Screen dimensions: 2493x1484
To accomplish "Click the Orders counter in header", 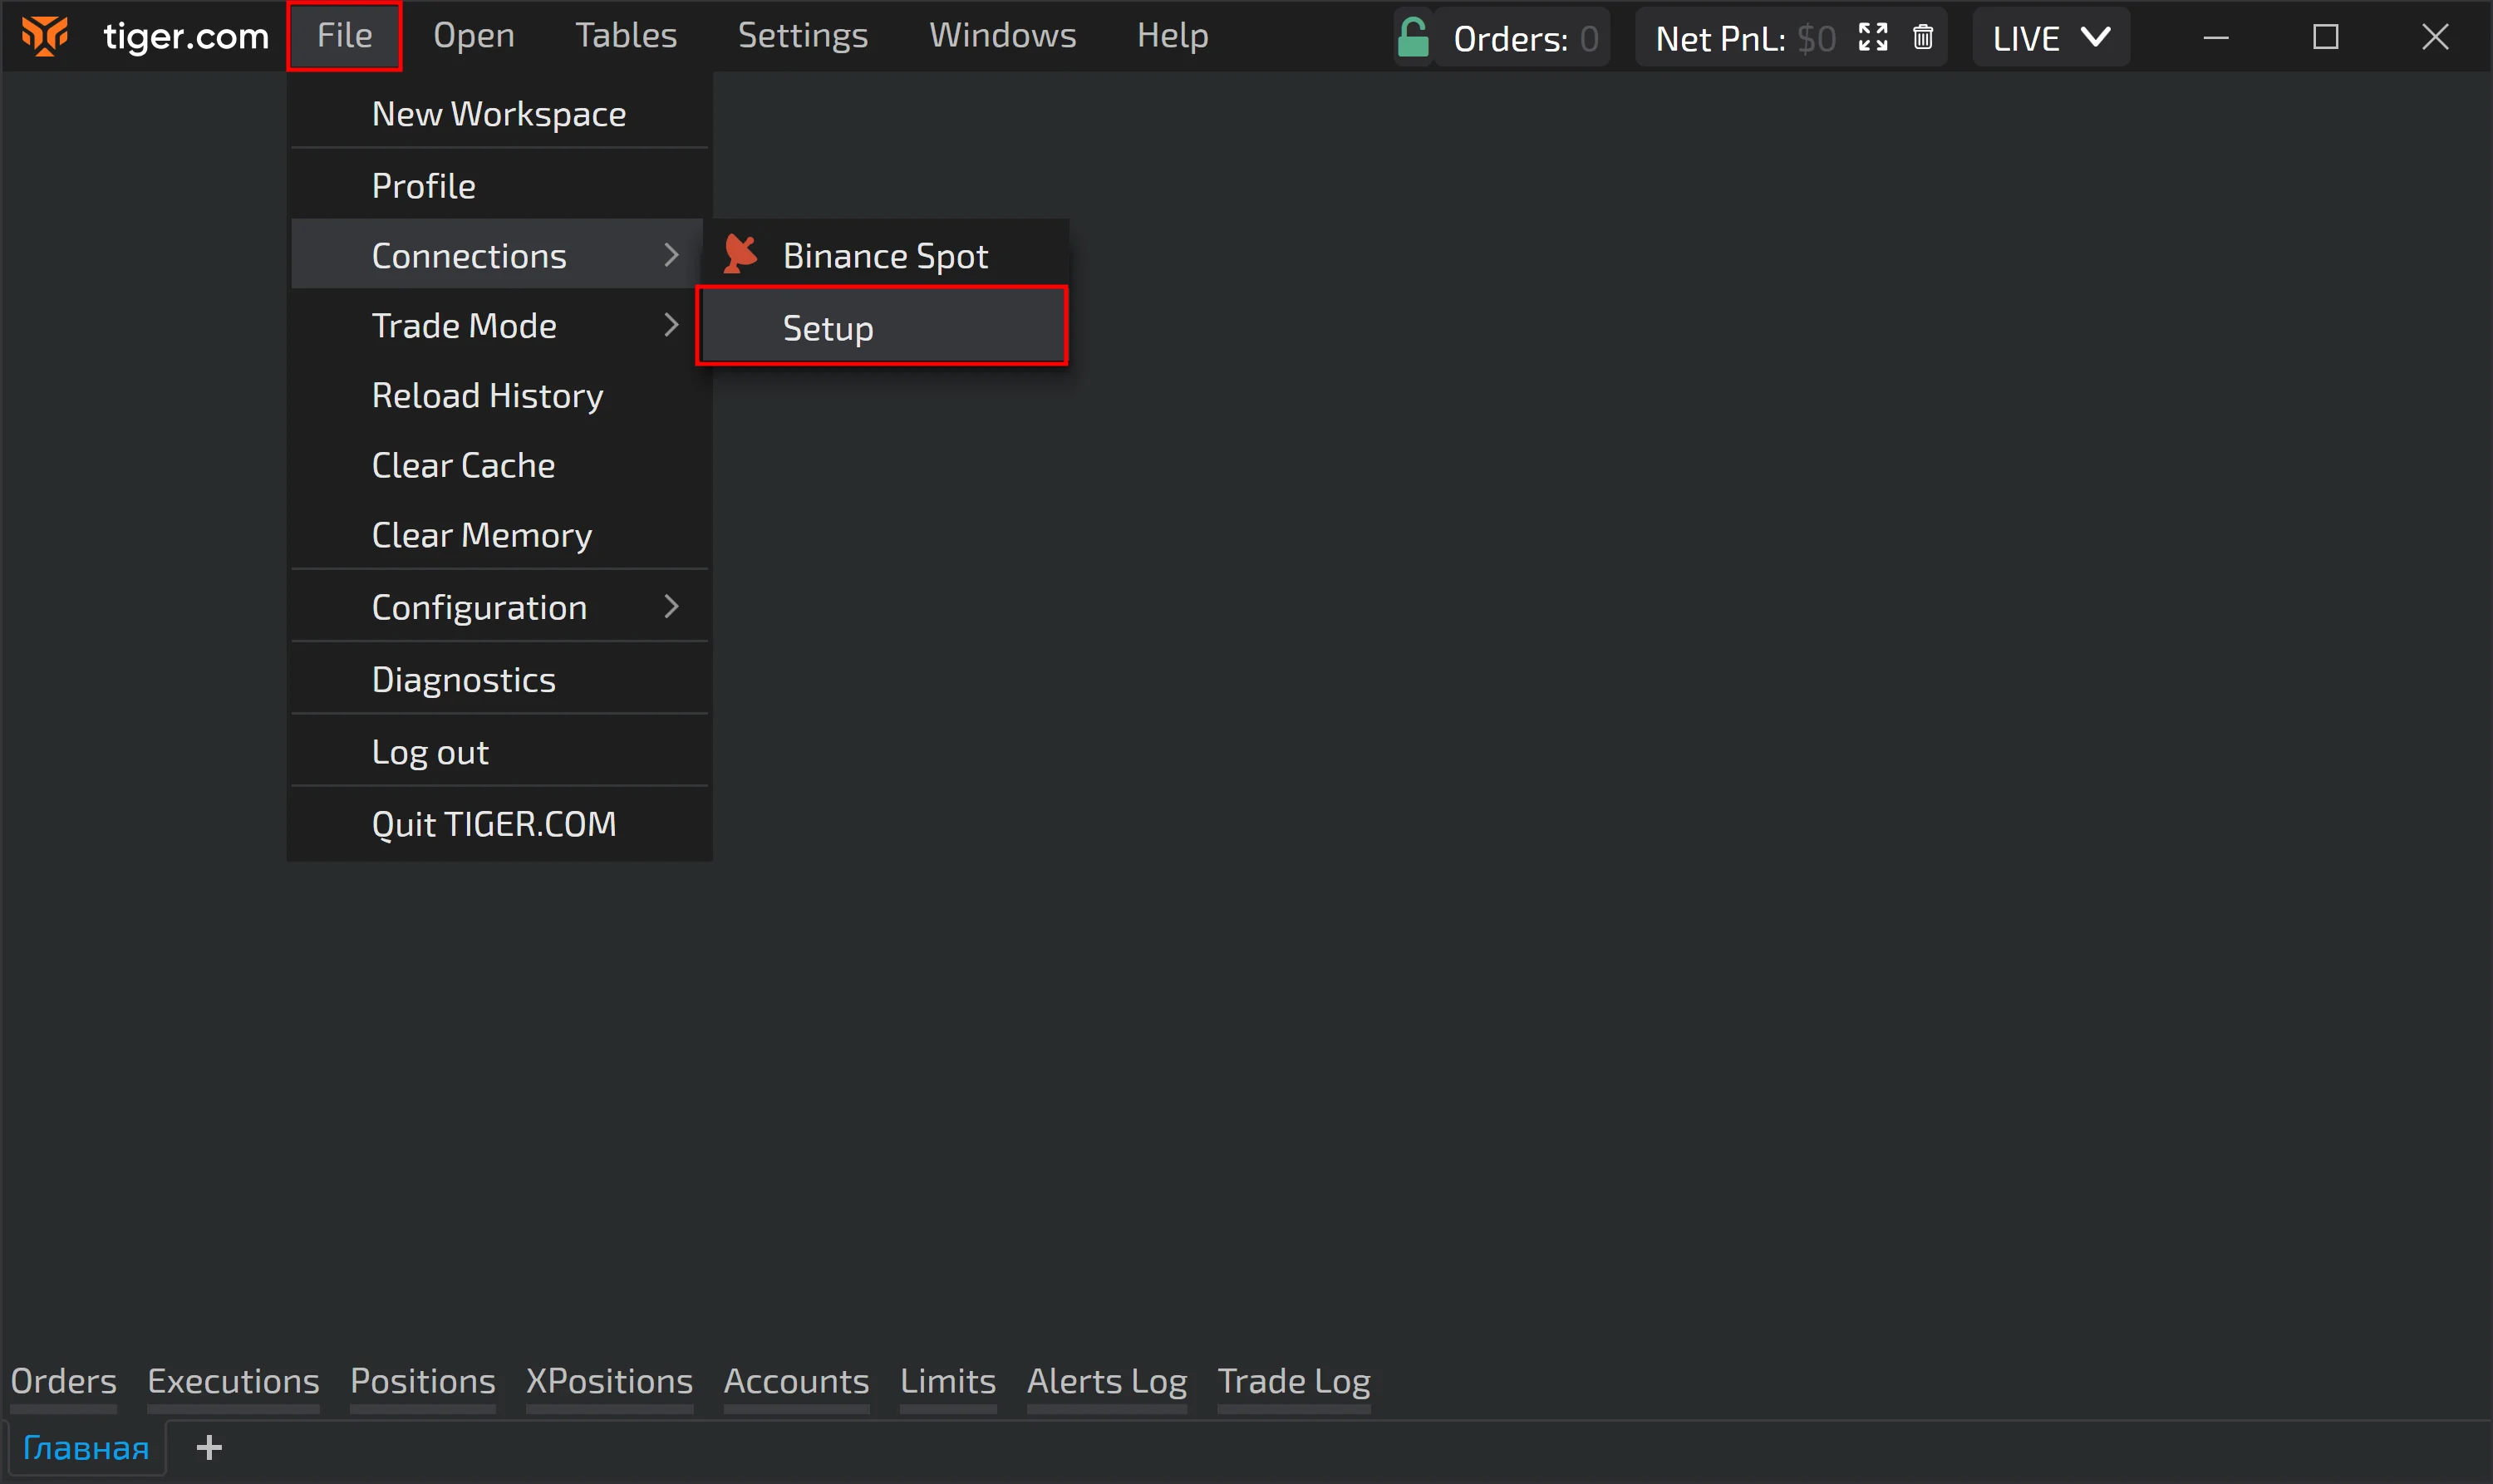I will click(x=1524, y=38).
